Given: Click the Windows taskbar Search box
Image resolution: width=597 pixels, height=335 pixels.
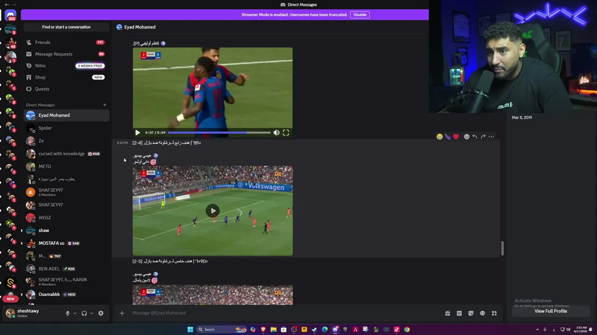Looking at the screenshot, I should pos(222,329).
